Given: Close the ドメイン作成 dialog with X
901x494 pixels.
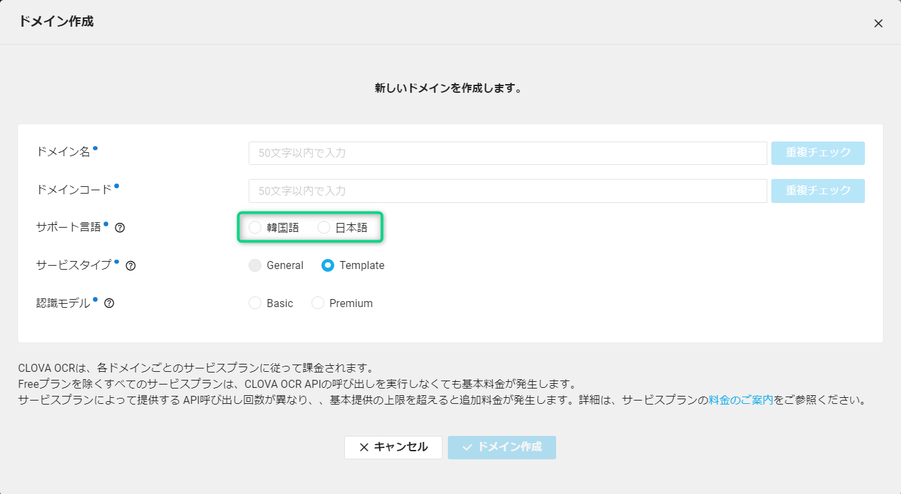Looking at the screenshot, I should pyautogui.click(x=878, y=23).
